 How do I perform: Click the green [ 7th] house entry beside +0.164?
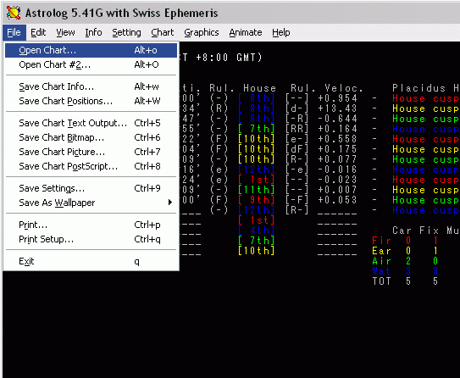[x=257, y=129]
